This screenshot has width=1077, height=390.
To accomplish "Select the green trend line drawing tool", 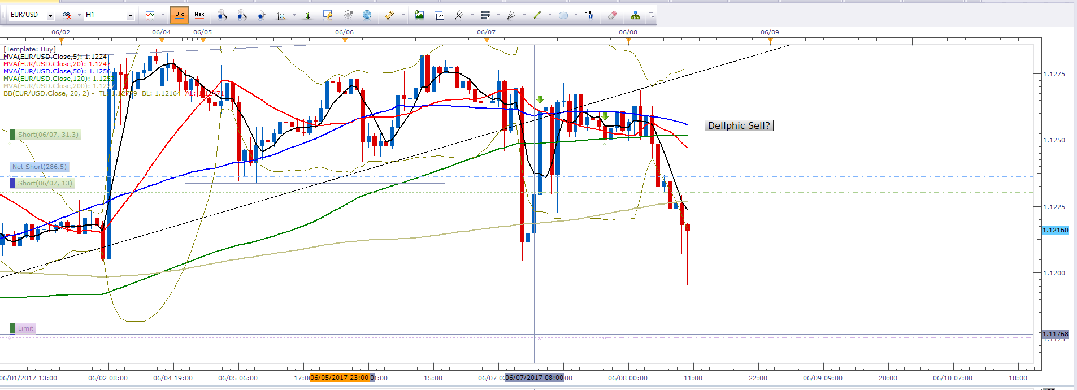I will [537, 15].
